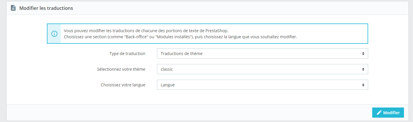Click the info line starting Choisissez une section
The height and width of the screenshot is (122, 413).
180,37
